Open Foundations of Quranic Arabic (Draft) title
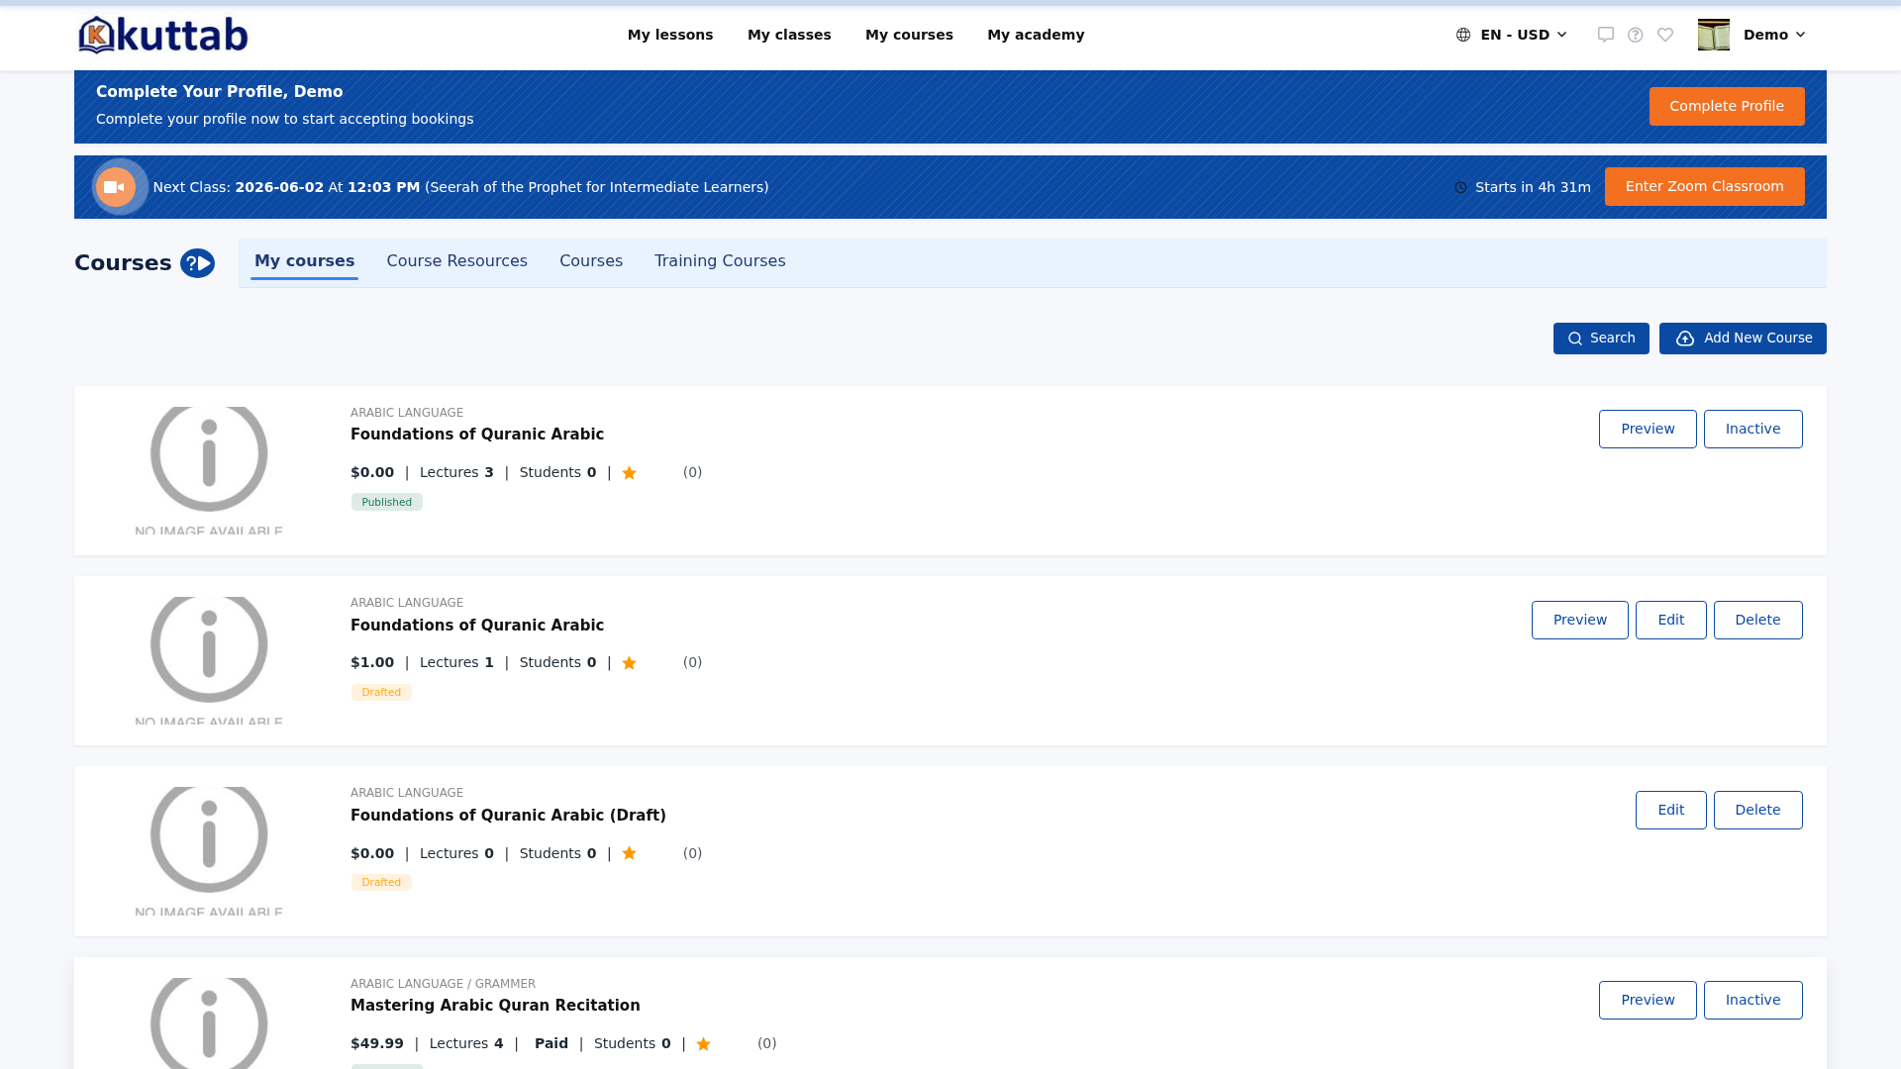Screen dimensions: 1901x1069 coord(508,816)
